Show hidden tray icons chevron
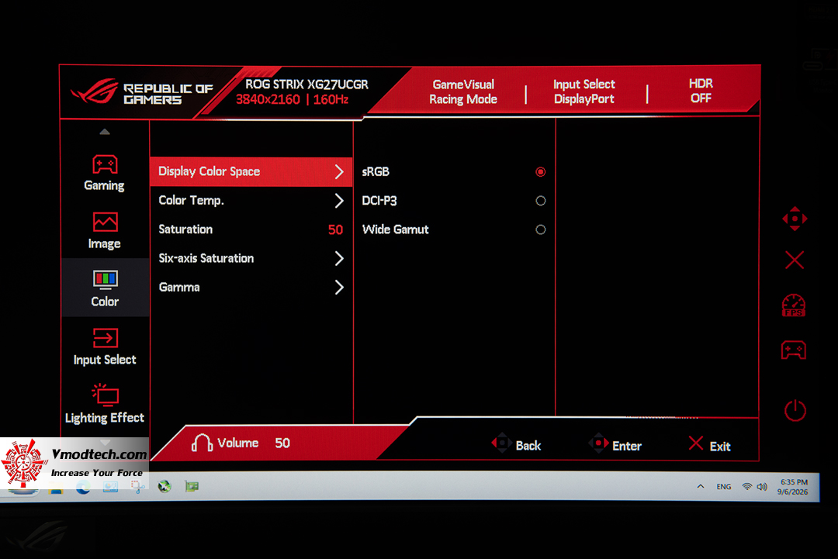 700,486
